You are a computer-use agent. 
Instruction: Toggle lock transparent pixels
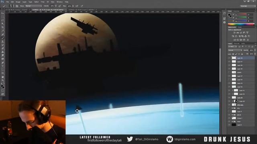(x=233, y=54)
